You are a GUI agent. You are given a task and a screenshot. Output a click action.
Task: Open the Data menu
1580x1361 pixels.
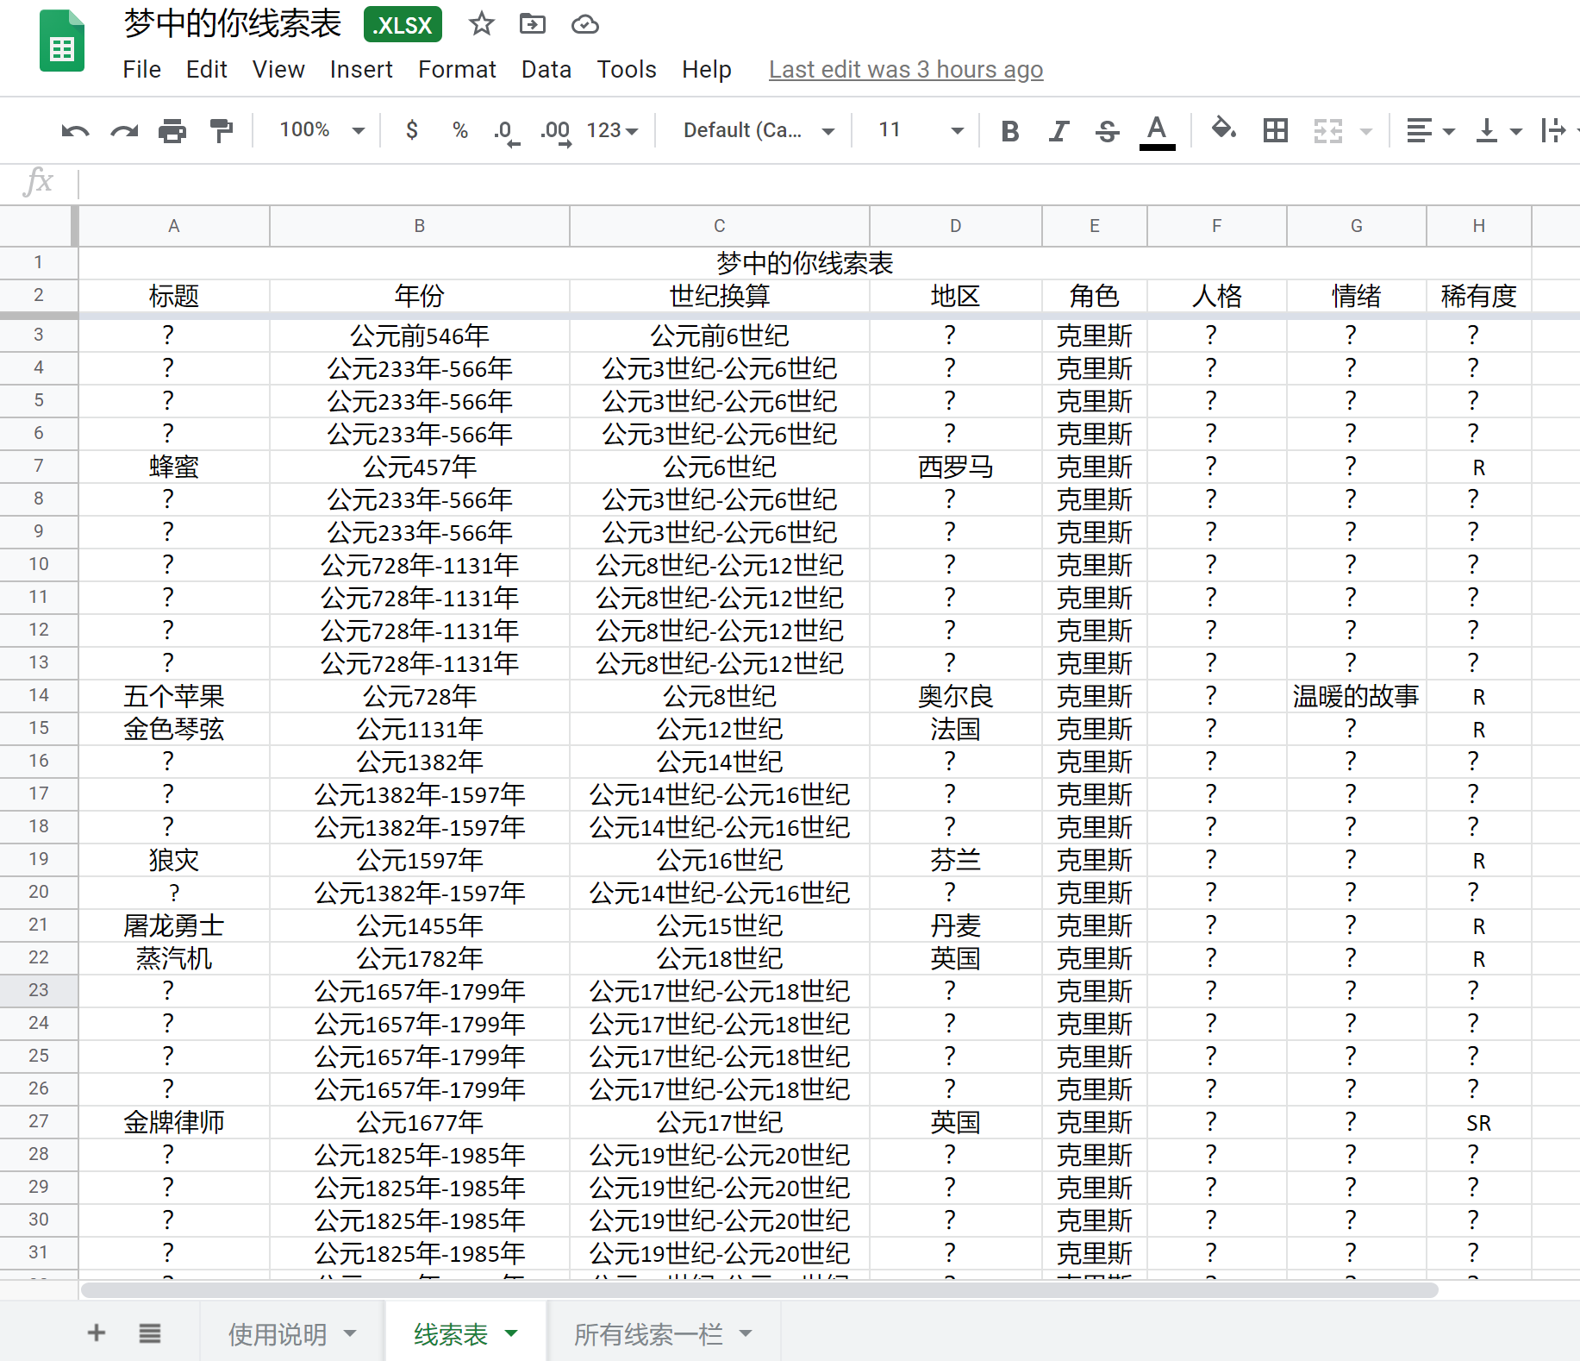(546, 69)
